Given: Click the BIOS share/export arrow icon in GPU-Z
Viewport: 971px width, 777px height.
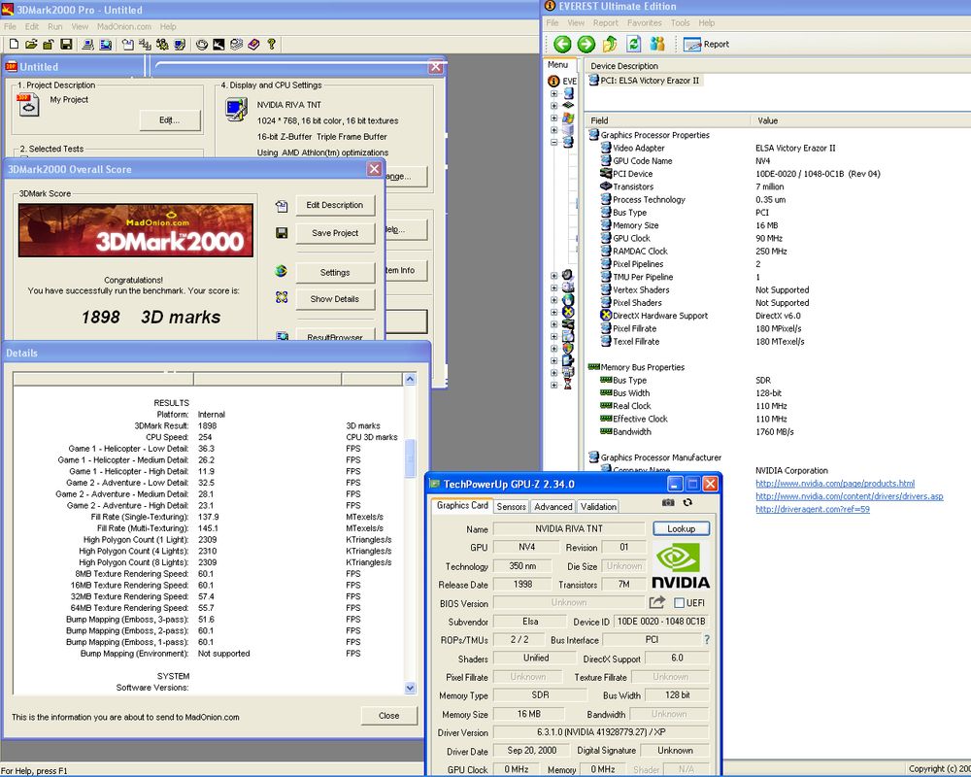Looking at the screenshot, I should [657, 601].
